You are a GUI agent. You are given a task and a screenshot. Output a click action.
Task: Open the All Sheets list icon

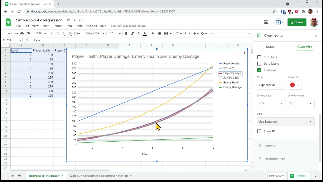pos(19,176)
